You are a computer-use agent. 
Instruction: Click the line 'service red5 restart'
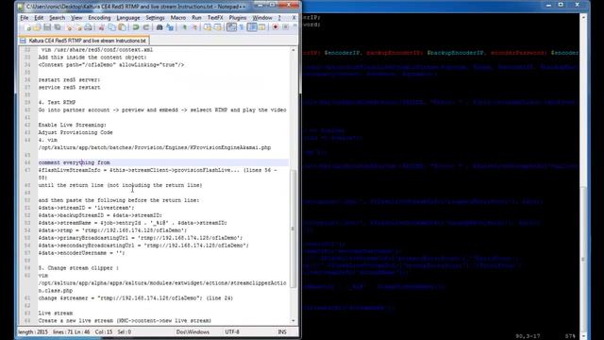pyautogui.click(x=69, y=88)
